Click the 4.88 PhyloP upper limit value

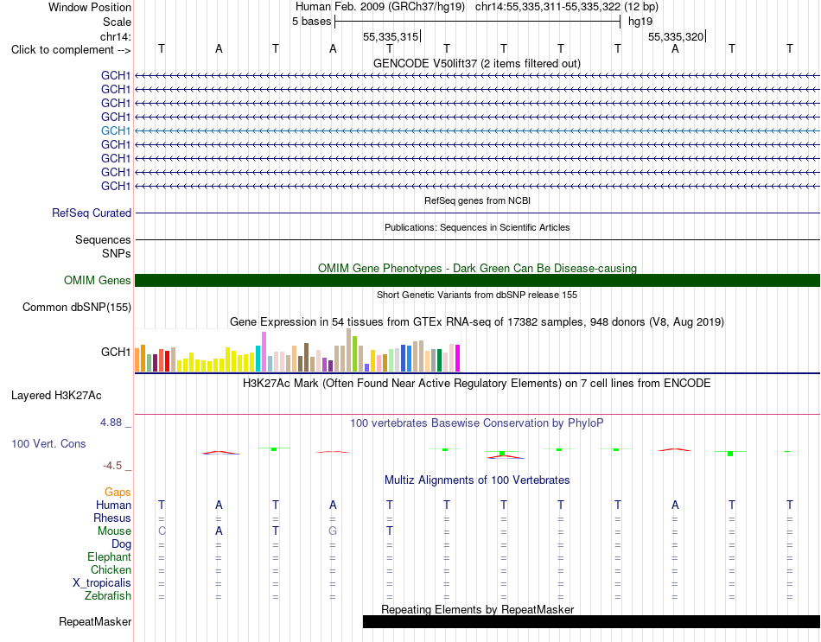[x=111, y=422]
